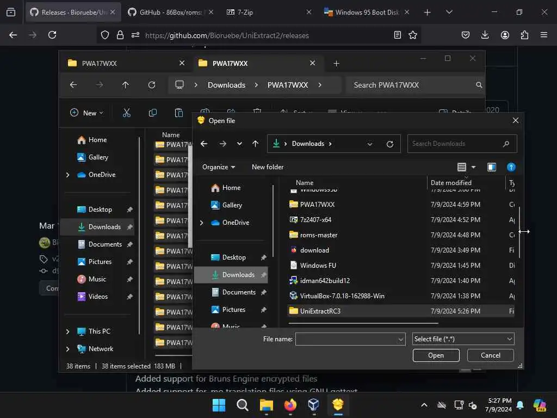557x418 pixels.
Task: Click the Paste icon in Explorer toolbar
Action: 178,113
